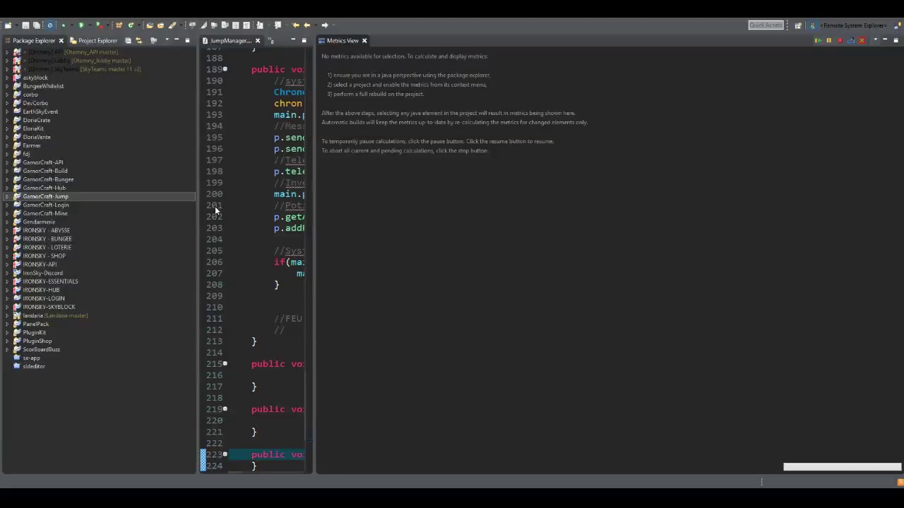The height and width of the screenshot is (508, 904).
Task: Close the Package Explorer tab
Action: tap(61, 41)
